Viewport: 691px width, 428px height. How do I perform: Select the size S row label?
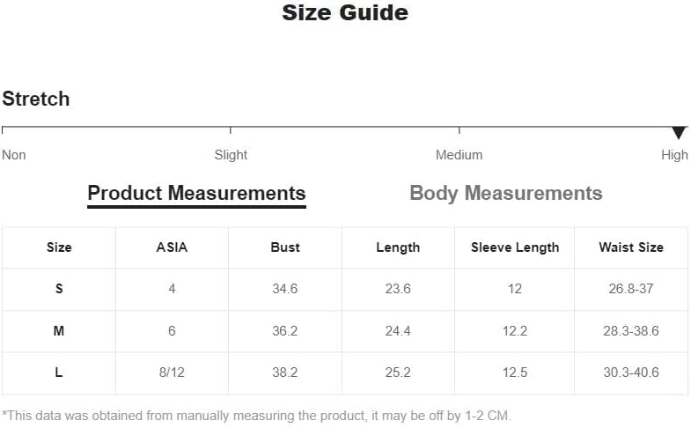pyautogui.click(x=59, y=289)
